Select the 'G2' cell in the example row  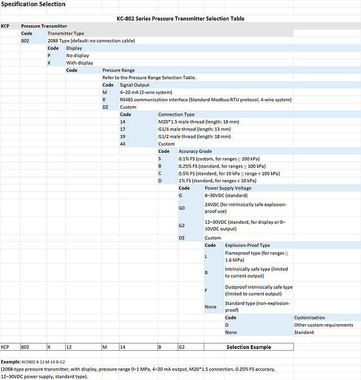[191, 347]
